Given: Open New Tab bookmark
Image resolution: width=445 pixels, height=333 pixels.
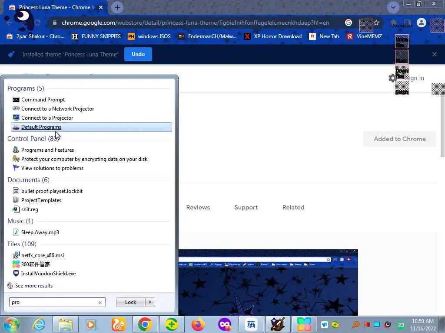Looking at the screenshot, I should [x=324, y=36].
